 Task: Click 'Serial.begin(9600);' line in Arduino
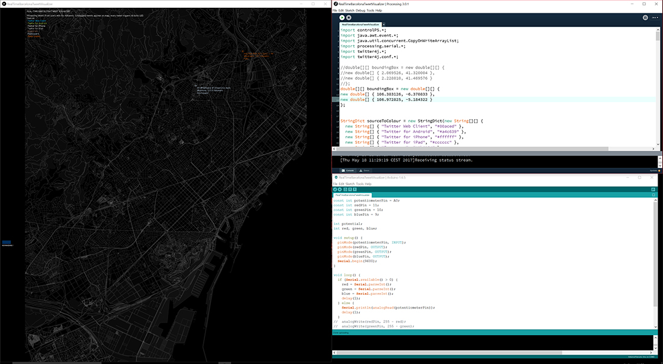pyautogui.click(x=357, y=261)
